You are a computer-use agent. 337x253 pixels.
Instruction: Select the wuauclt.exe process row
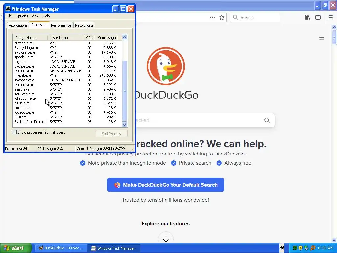pos(67,113)
